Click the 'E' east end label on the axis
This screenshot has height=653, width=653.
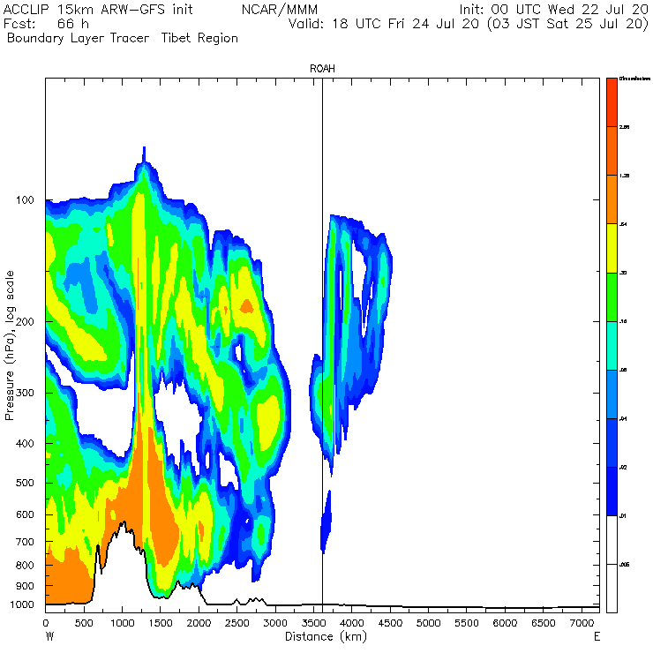click(597, 636)
